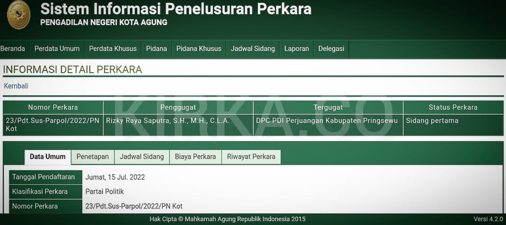Click plaintiff name Rizky Raya Saputra
This screenshot has height=225, width=506.
coord(168,121)
